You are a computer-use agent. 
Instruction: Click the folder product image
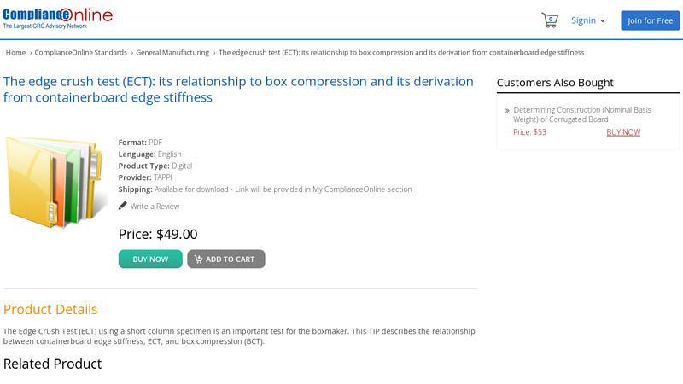pos(55,181)
